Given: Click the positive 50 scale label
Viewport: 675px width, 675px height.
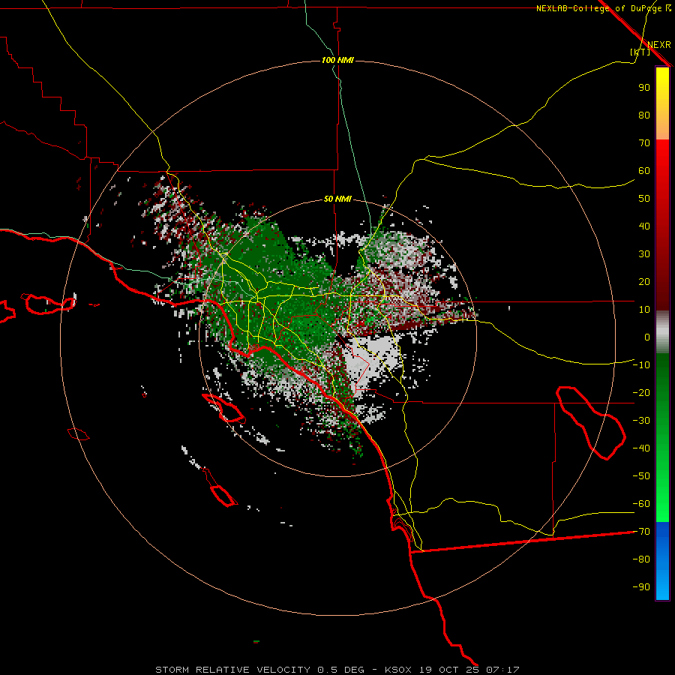Looking at the screenshot, I should (644, 199).
